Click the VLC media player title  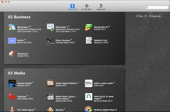click(x=25, y=110)
